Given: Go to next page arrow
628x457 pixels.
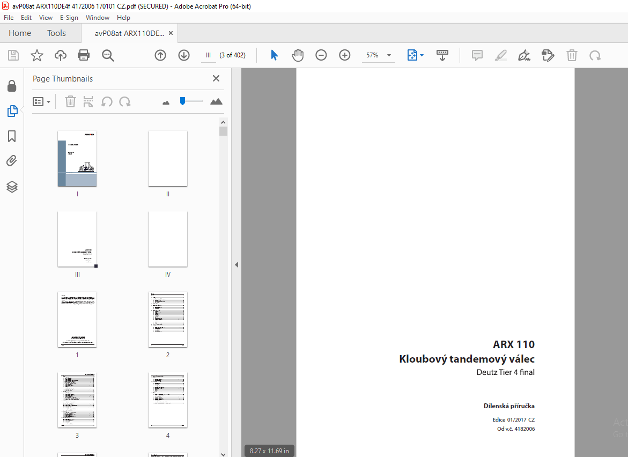Looking at the screenshot, I should (184, 55).
